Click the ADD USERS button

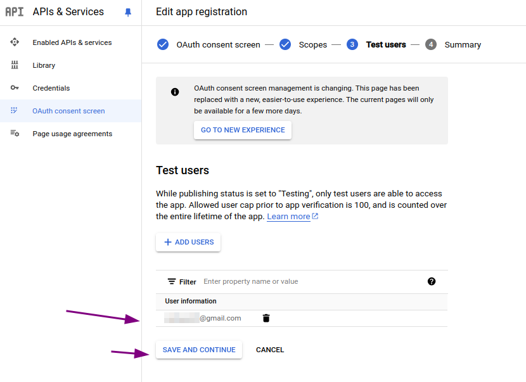pyautogui.click(x=188, y=242)
